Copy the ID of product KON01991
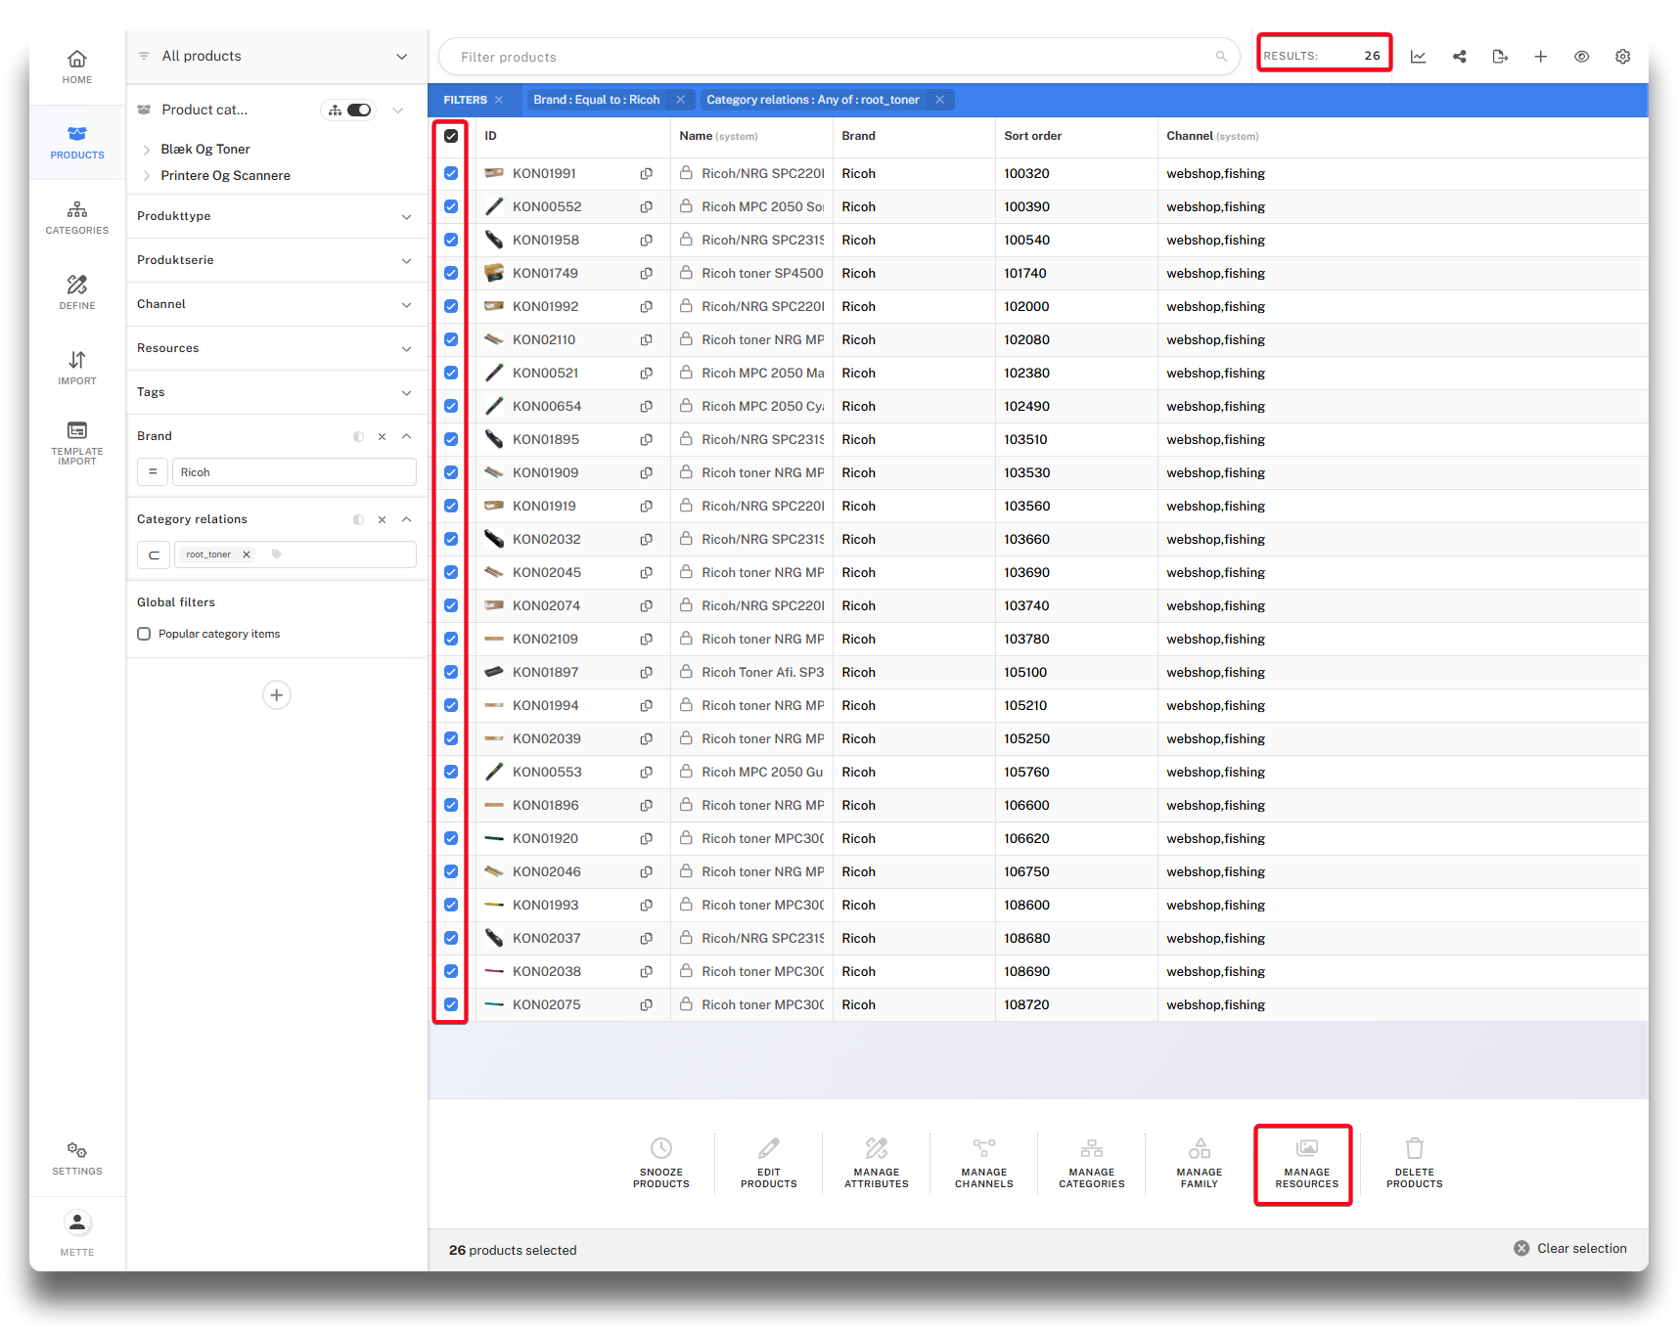This screenshot has width=1678, height=1332. pos(646,174)
